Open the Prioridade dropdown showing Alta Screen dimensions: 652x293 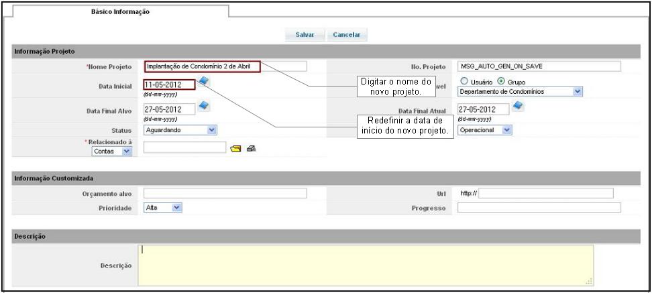point(162,207)
